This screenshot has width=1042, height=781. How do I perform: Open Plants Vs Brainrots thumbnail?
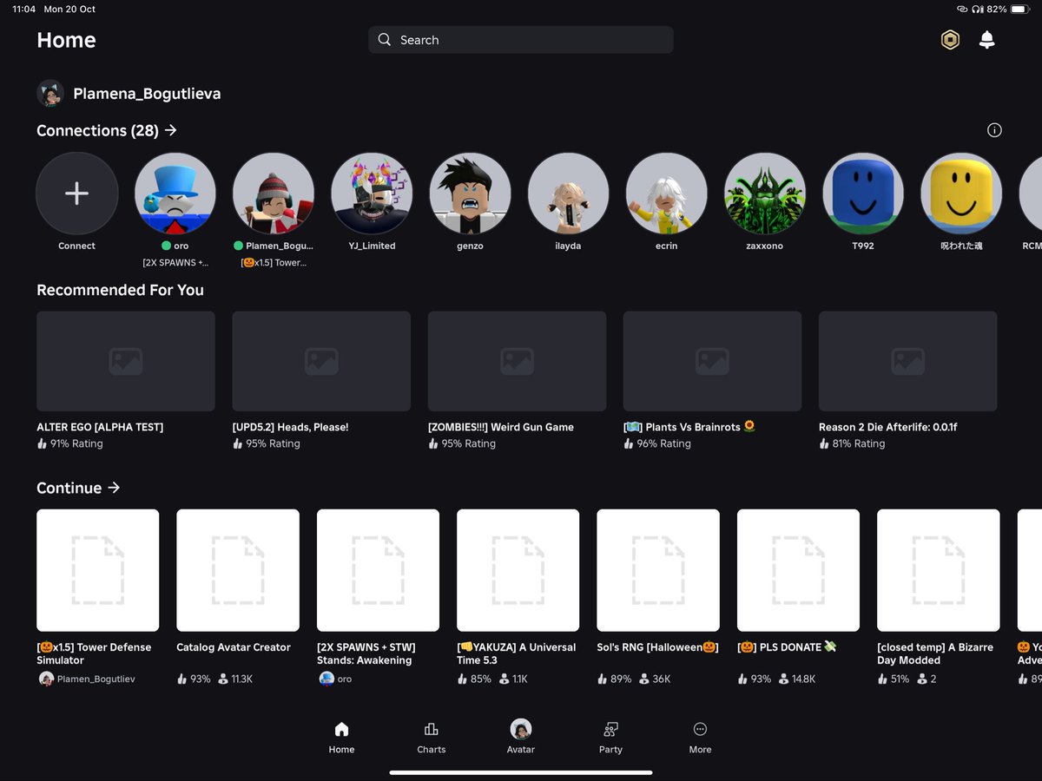click(712, 361)
